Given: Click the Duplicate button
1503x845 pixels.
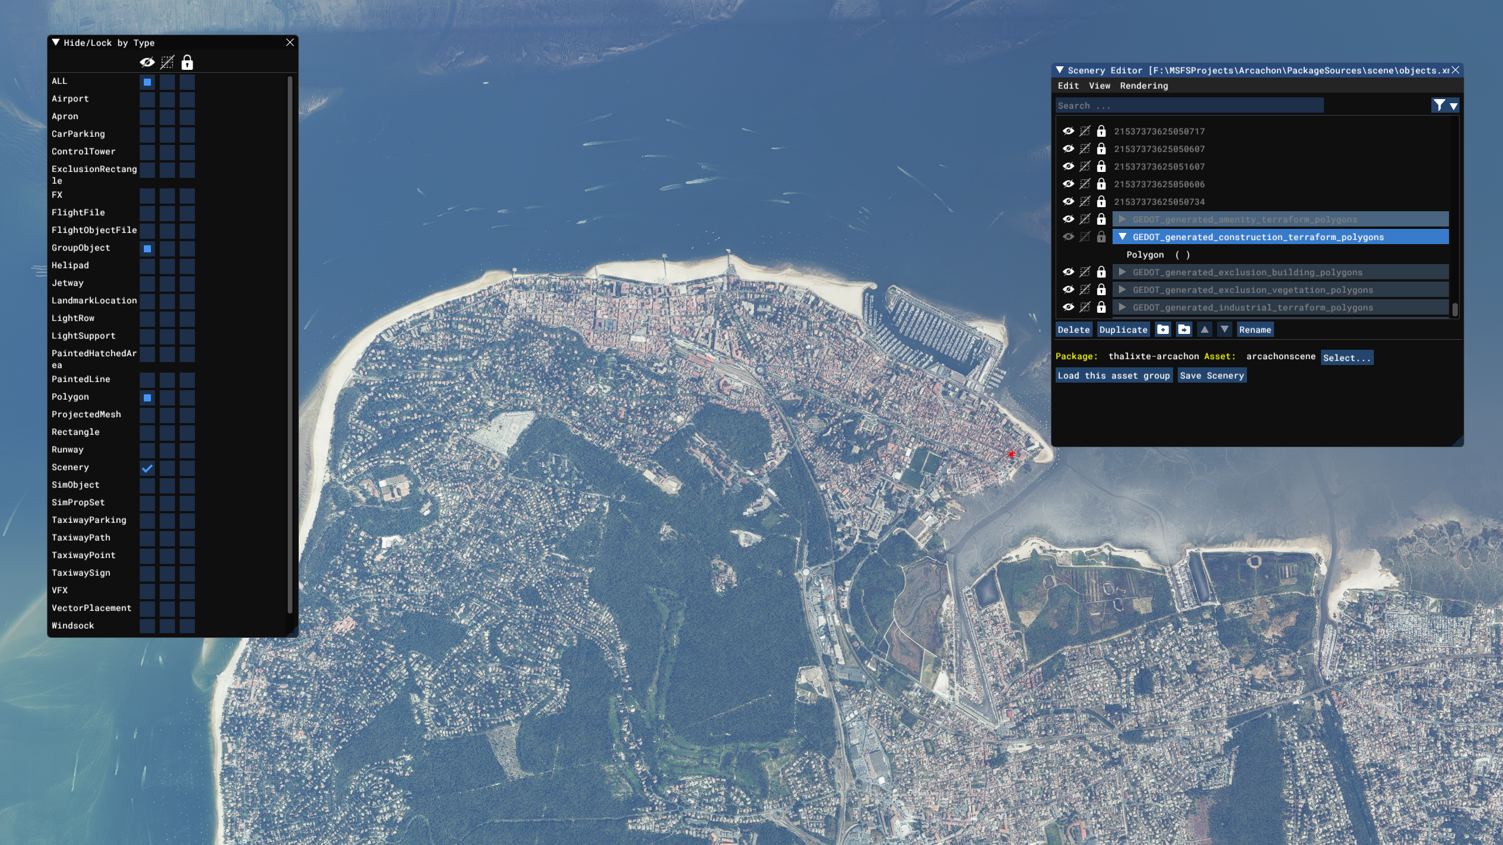Looking at the screenshot, I should click(x=1123, y=330).
